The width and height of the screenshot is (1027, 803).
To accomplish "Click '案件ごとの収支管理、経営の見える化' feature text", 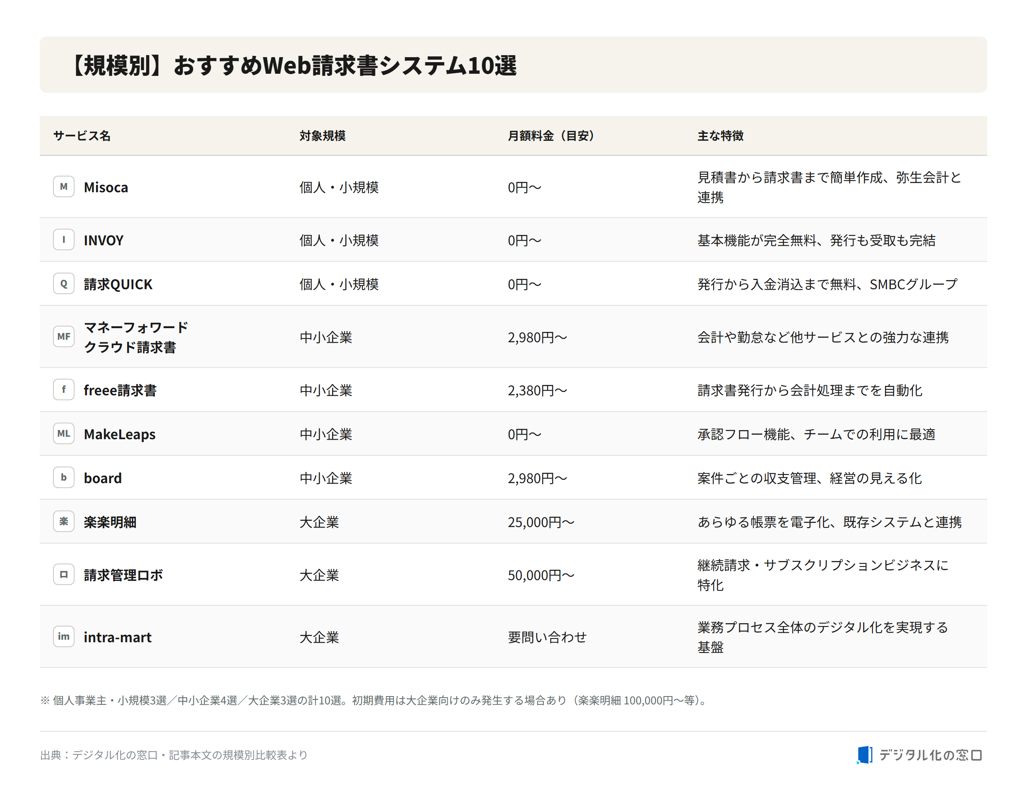I will (x=810, y=478).
